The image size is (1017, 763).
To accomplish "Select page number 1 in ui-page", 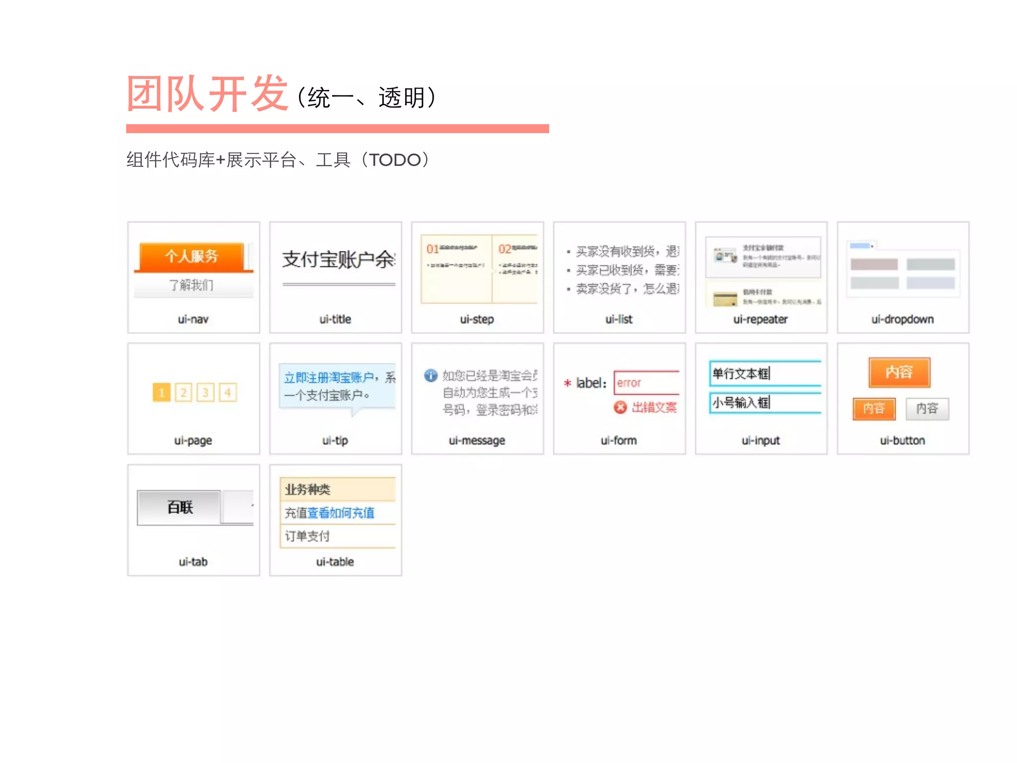I will pos(161,393).
